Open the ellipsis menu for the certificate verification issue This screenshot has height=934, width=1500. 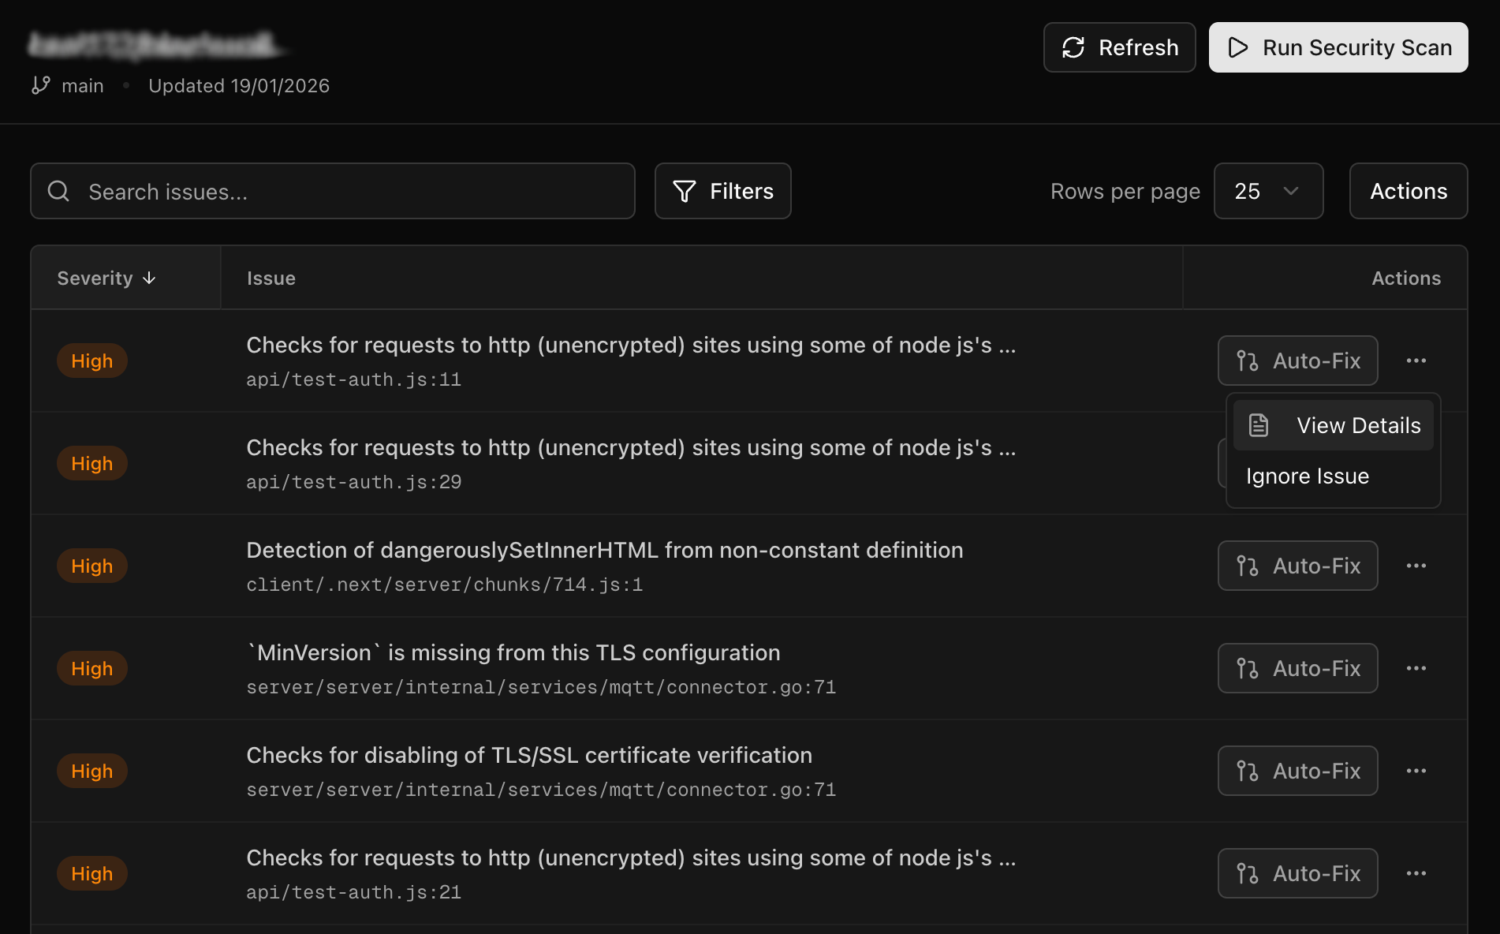[x=1416, y=771]
